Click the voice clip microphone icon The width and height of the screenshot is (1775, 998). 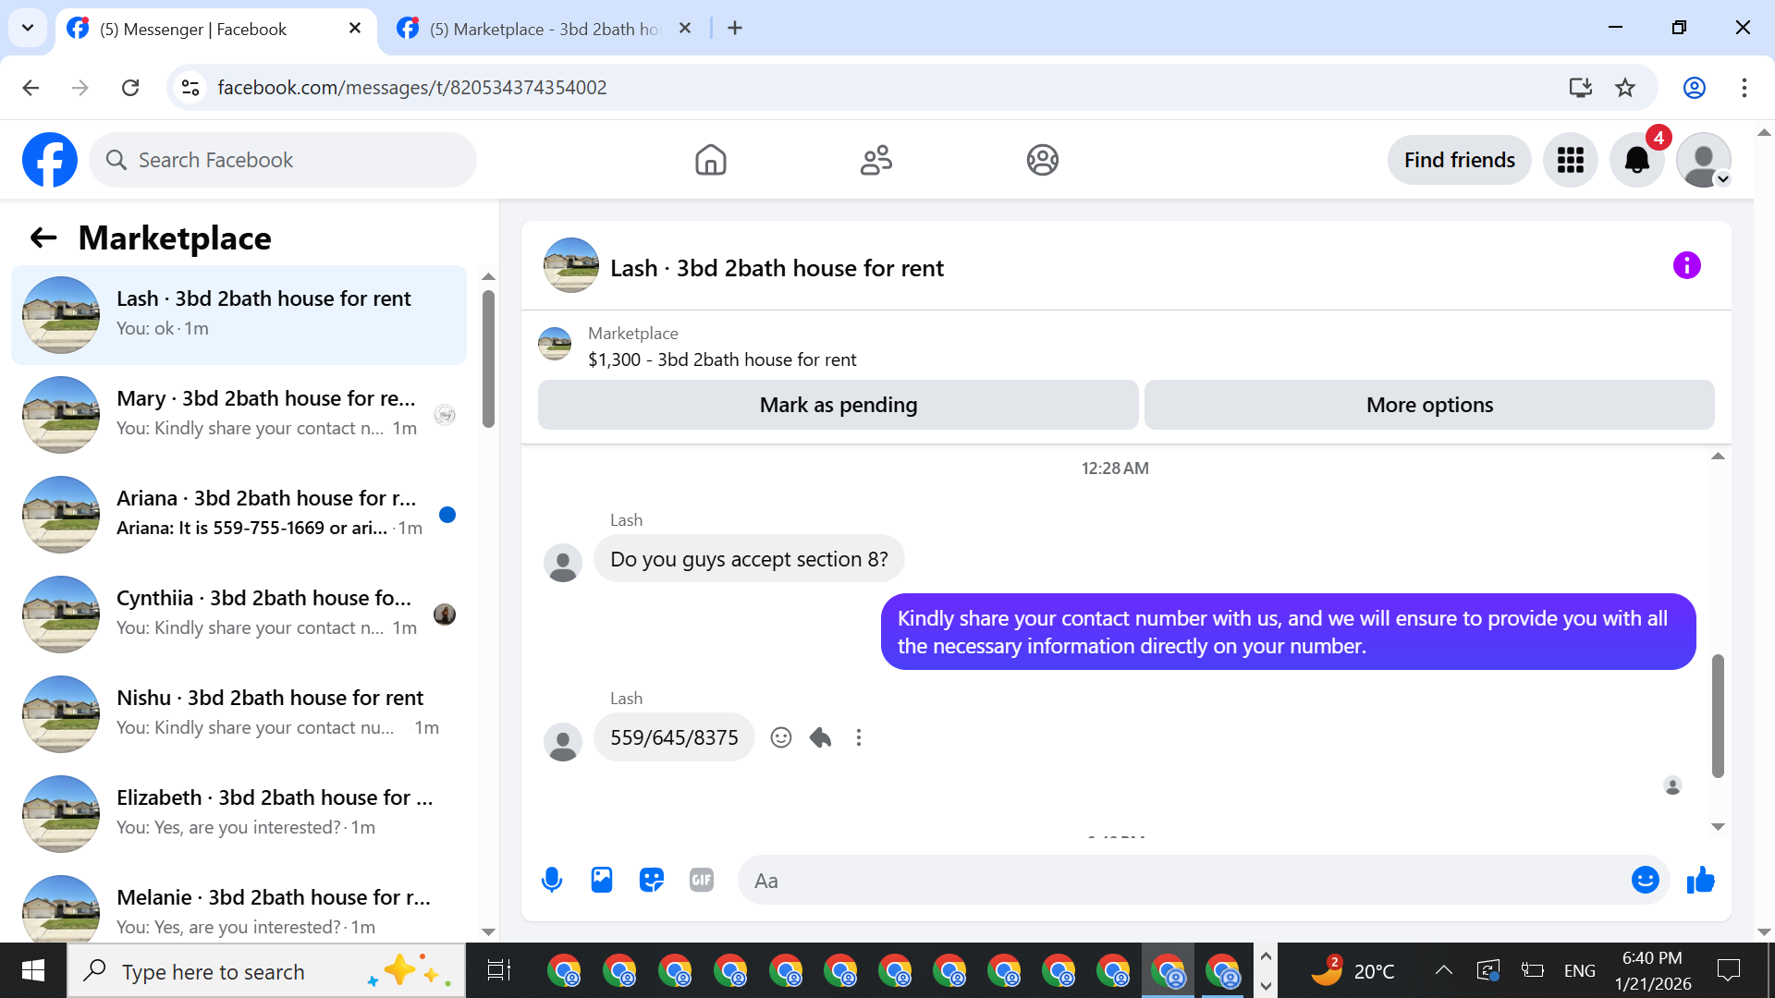552,880
